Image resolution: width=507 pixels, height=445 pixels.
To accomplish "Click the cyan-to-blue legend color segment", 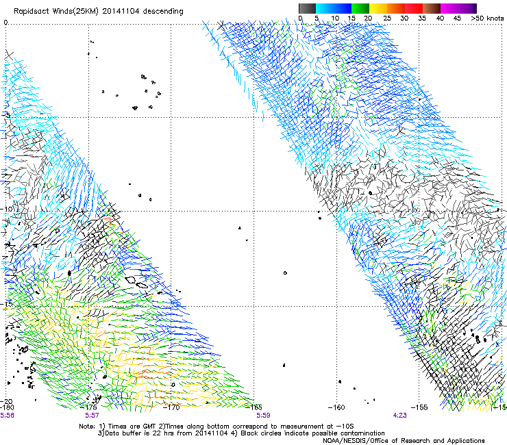I will 334,8.
